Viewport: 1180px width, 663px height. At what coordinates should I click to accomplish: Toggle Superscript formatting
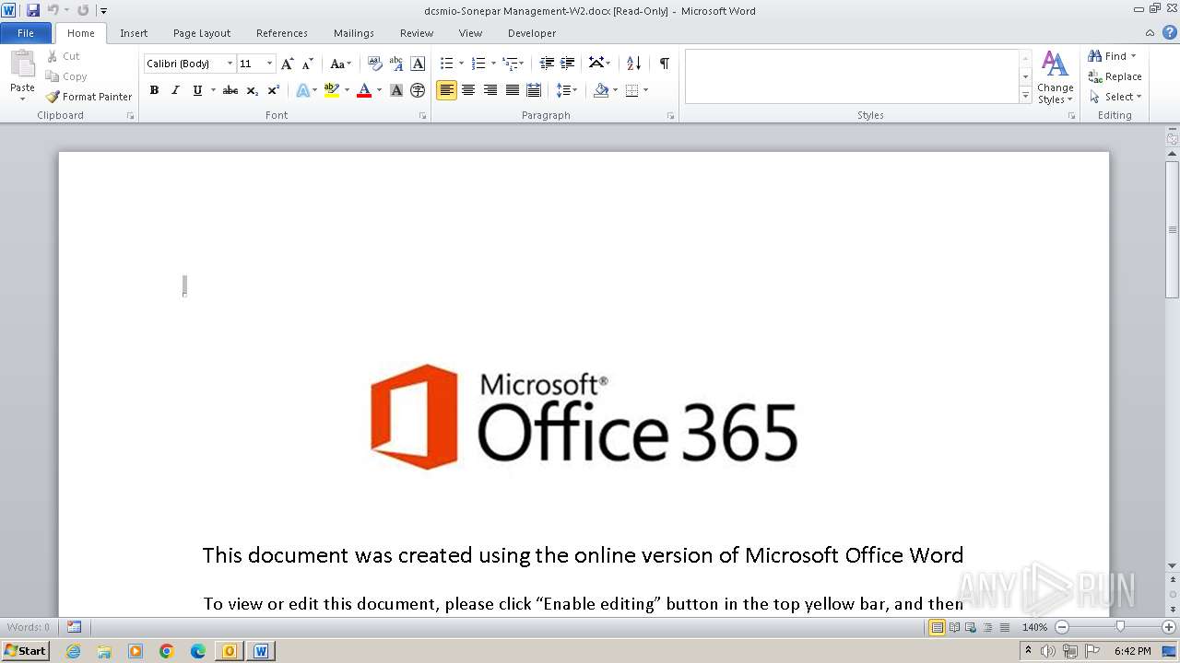pos(274,90)
